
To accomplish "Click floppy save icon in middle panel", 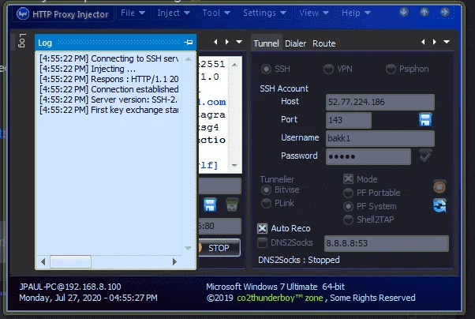I will pos(210,205).
